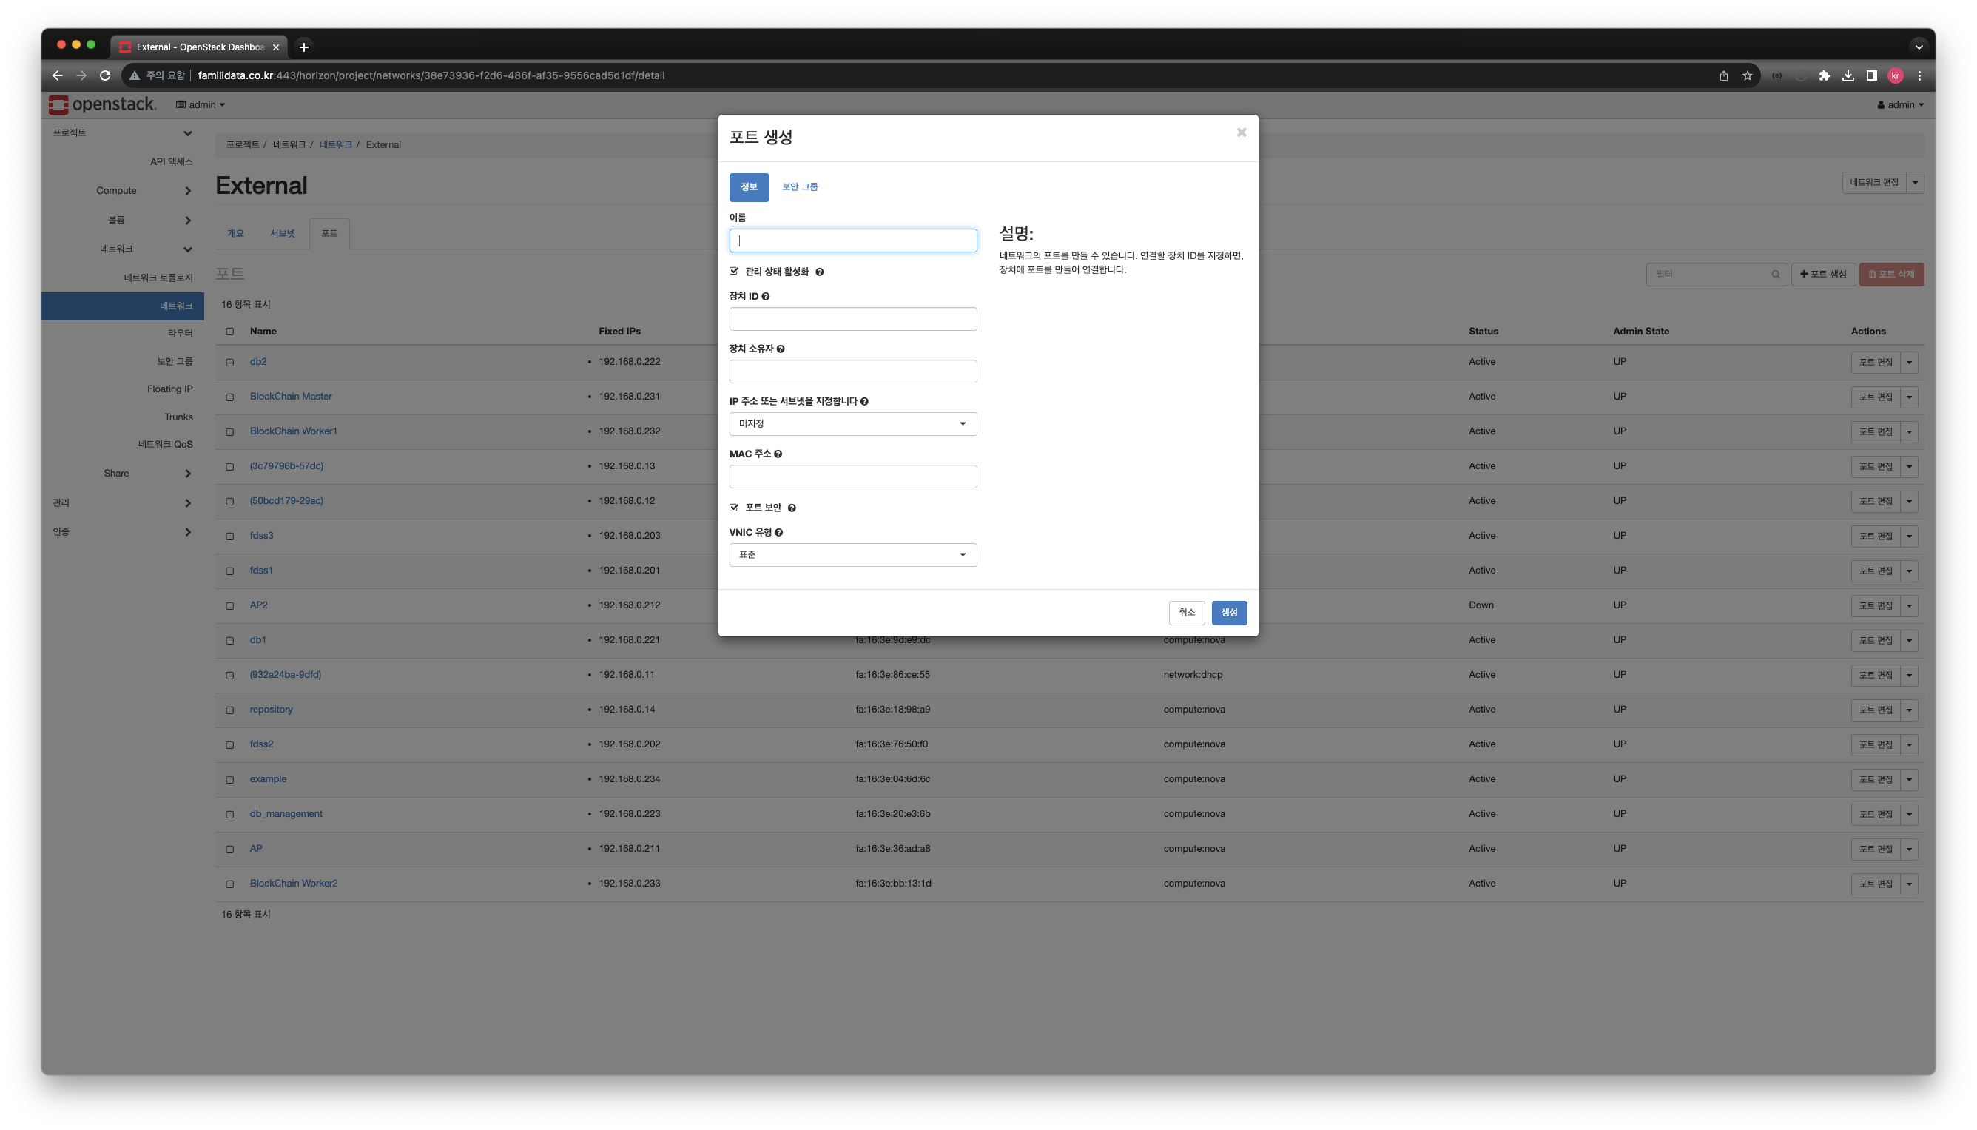Click the 취소 button

tap(1186, 612)
